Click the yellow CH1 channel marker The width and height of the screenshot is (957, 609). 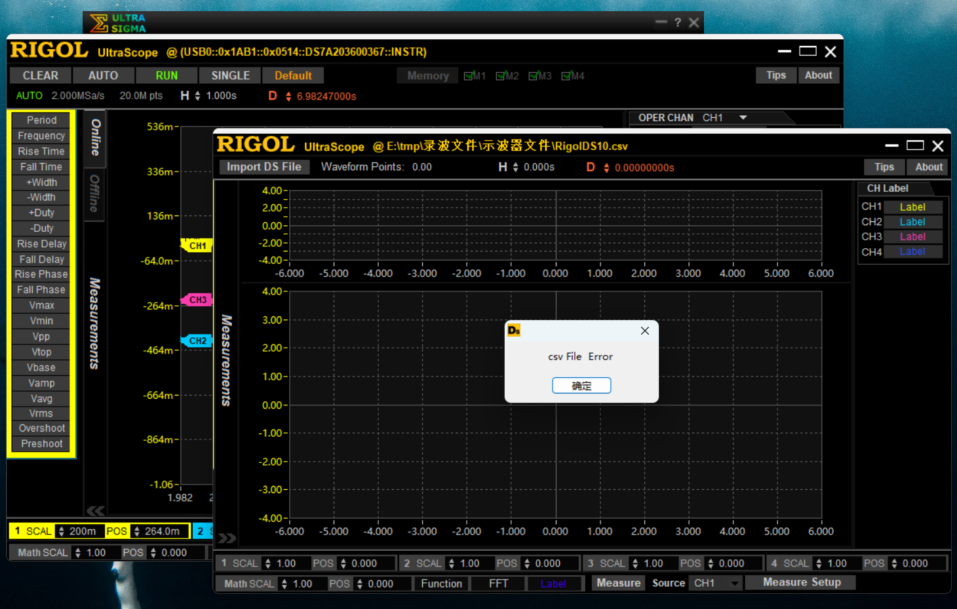click(x=197, y=246)
